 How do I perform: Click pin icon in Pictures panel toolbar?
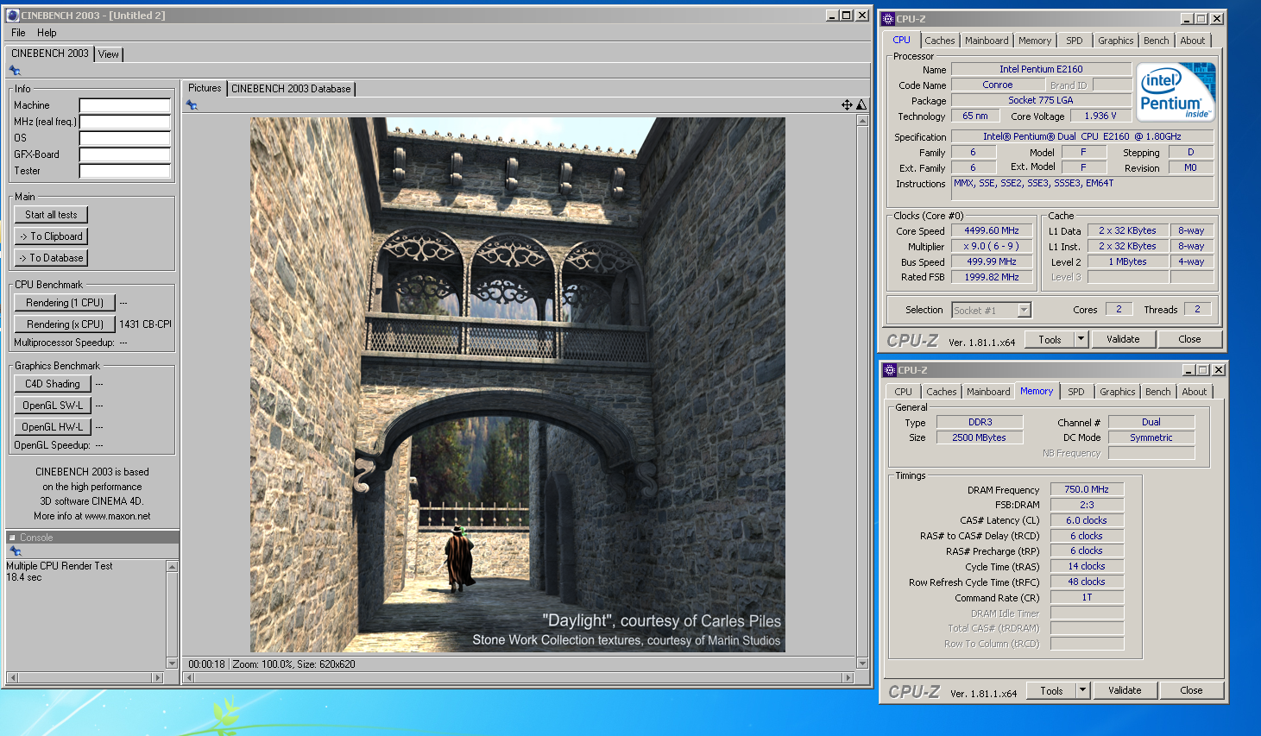[x=192, y=105]
